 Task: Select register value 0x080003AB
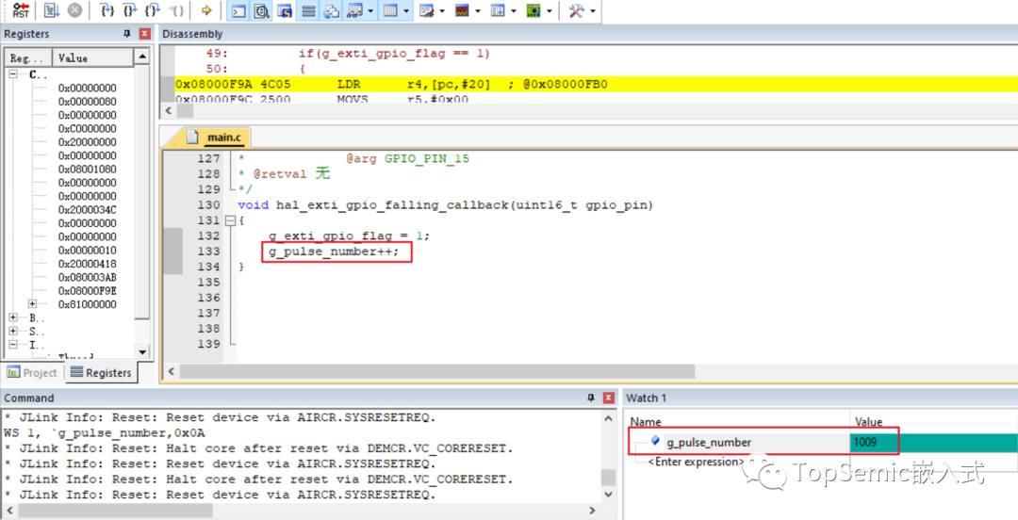[87, 277]
